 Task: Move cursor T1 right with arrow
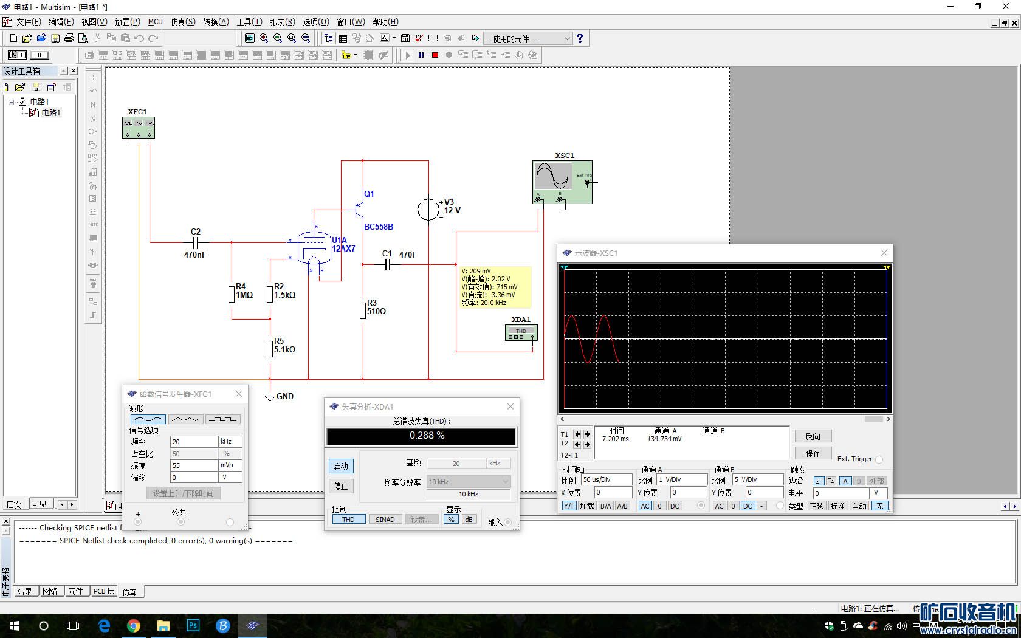tap(587, 434)
